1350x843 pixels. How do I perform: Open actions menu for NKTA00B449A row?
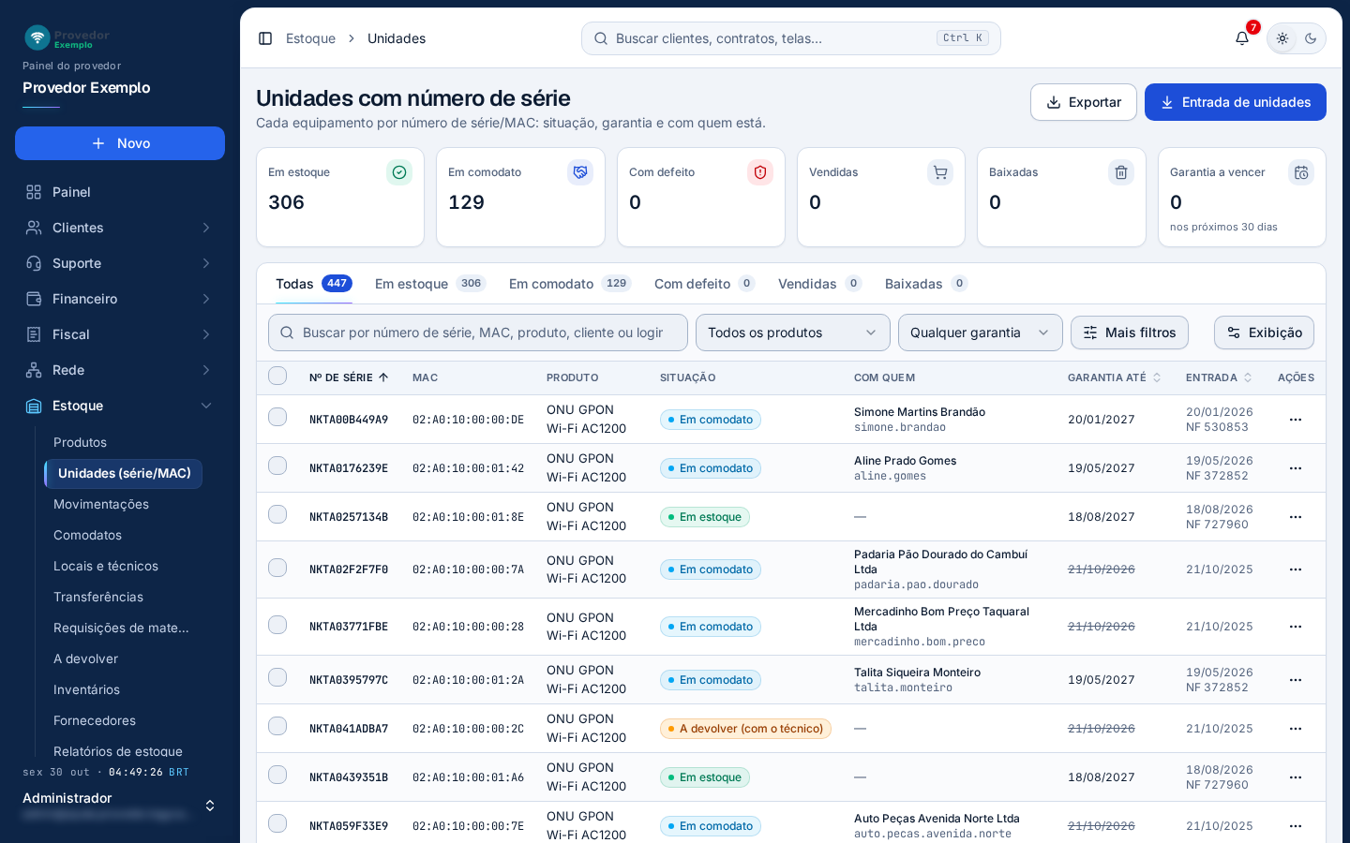click(1296, 420)
